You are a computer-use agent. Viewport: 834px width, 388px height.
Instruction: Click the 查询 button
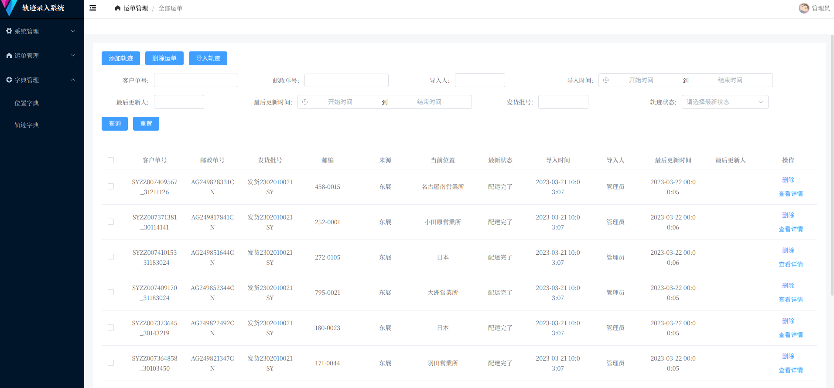click(115, 124)
